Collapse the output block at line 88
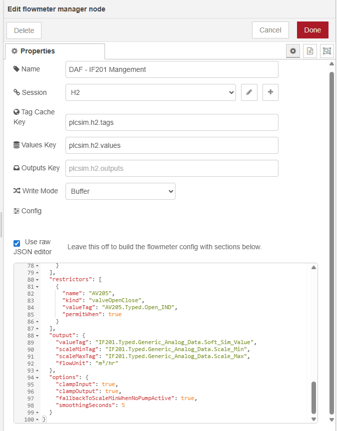Viewport: 337px width, 431px height. [37, 336]
